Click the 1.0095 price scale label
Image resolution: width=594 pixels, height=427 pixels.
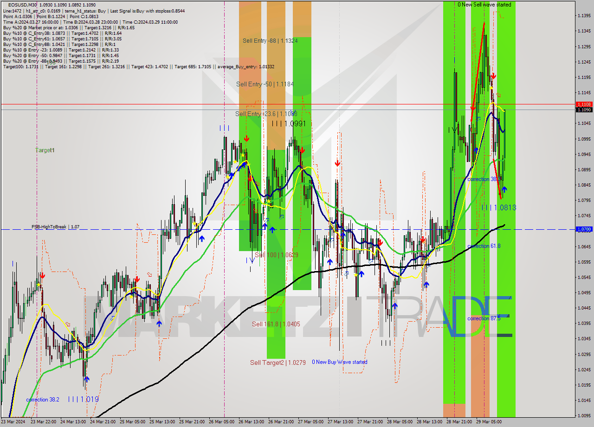point(584,415)
